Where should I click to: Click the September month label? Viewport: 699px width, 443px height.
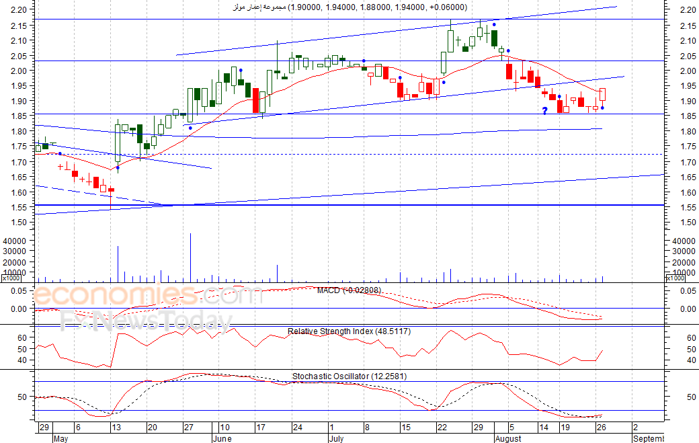(x=648, y=438)
